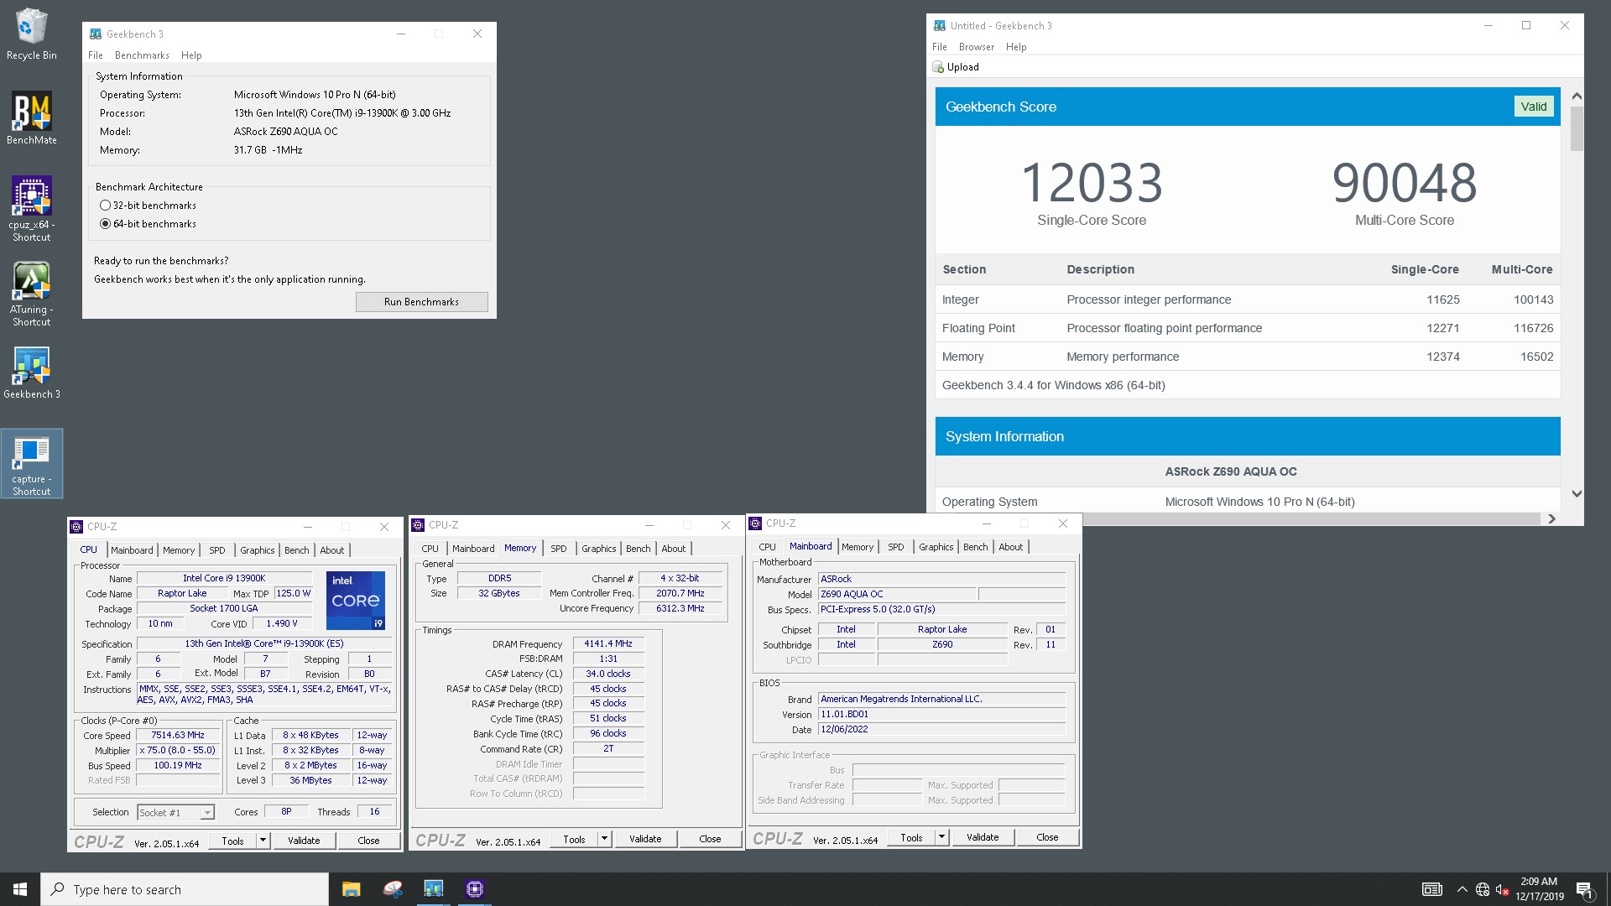Click the DRAM Frequency value field
The image size is (1611, 906).
click(608, 643)
